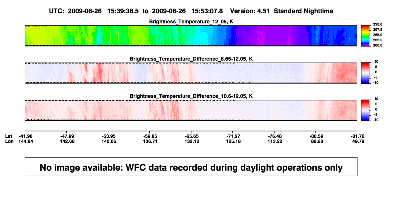Click the 'Lat' axis label
Image resolution: width=397 pixels, height=203 pixels.
tap(9, 136)
